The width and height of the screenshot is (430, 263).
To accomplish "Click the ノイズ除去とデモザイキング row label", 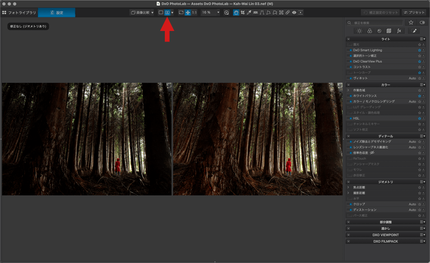I will [372, 142].
